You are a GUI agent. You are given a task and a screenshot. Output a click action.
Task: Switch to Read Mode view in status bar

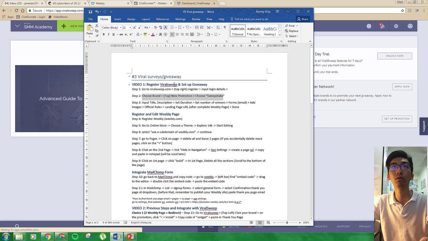pos(251,223)
